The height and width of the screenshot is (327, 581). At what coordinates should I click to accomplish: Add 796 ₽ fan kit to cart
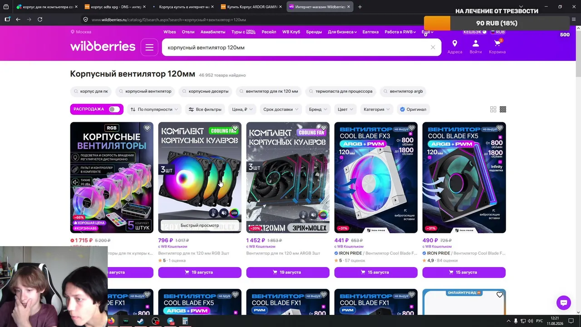coord(200,272)
